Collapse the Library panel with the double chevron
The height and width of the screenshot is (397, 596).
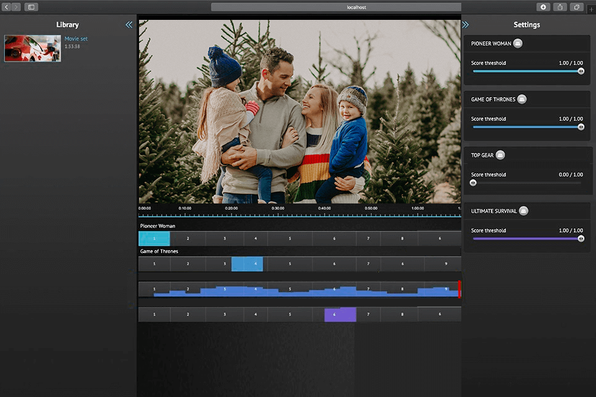tap(129, 25)
